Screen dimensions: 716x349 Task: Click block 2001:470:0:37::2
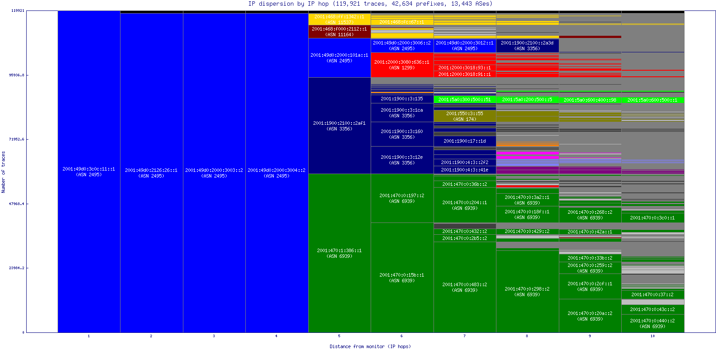click(x=653, y=294)
